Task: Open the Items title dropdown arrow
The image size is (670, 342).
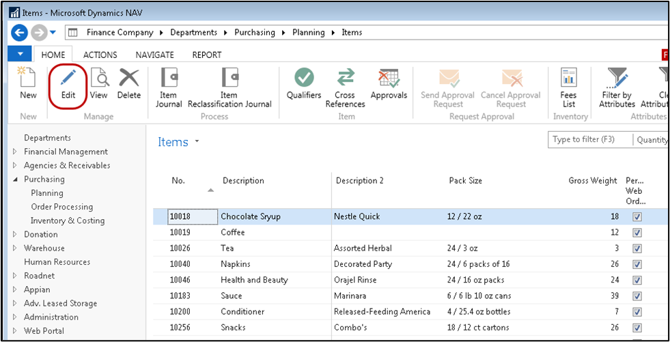Action: [197, 141]
